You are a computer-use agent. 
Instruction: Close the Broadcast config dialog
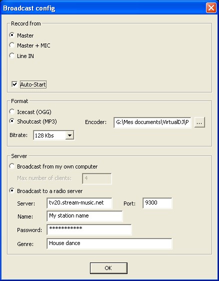pyautogui.click(x=211, y=8)
